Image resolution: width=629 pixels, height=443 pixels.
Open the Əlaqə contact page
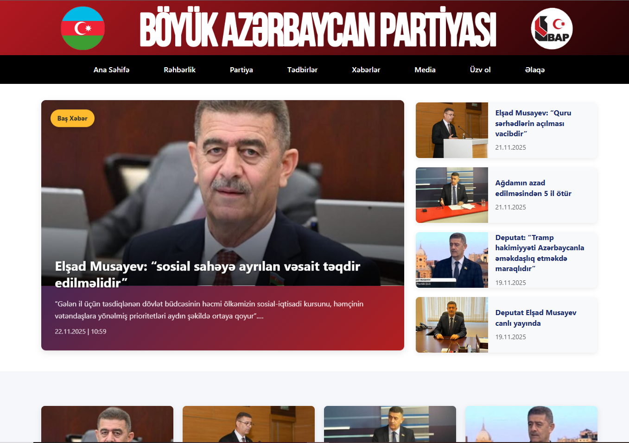[x=534, y=70]
